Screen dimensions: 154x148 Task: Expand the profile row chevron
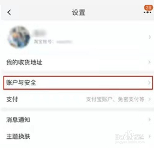coord(150,37)
